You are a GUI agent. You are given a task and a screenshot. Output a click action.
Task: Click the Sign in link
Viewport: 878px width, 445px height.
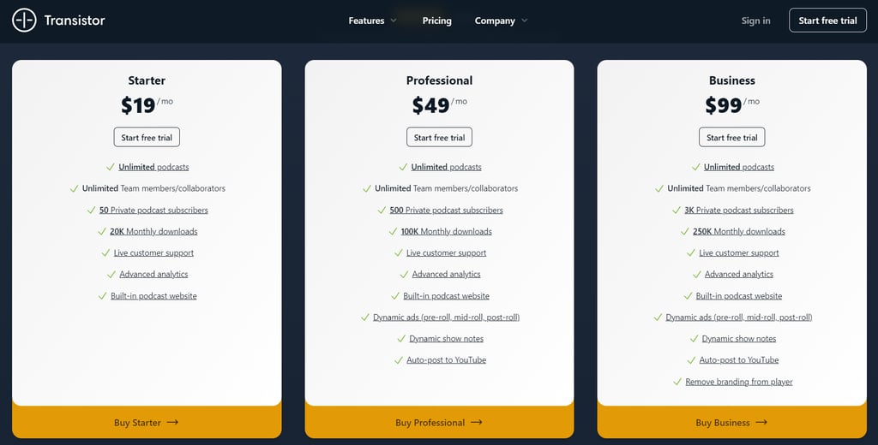(756, 21)
